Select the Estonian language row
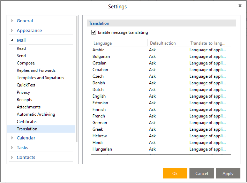Image resolution: width=247 pixels, height=183 pixels. point(161,103)
